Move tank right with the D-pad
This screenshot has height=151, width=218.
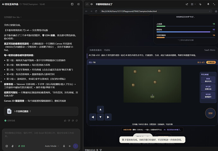click(108, 117)
